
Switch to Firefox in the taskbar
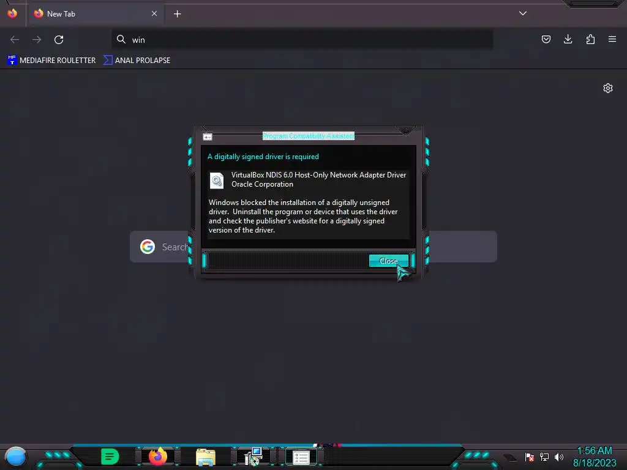pos(157,457)
